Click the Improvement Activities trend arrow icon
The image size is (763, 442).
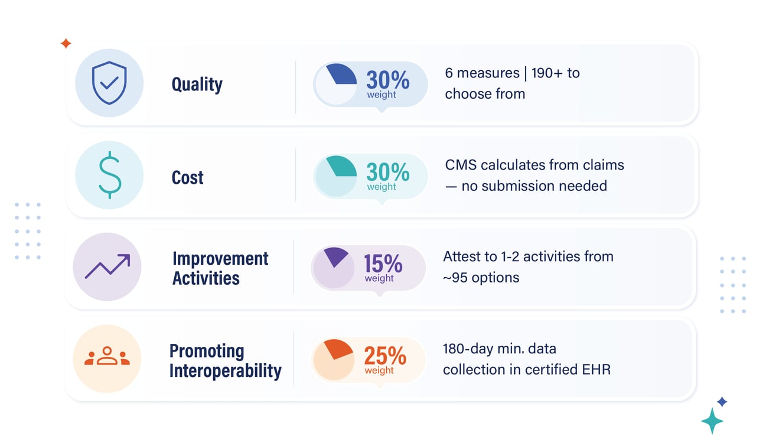tap(107, 267)
